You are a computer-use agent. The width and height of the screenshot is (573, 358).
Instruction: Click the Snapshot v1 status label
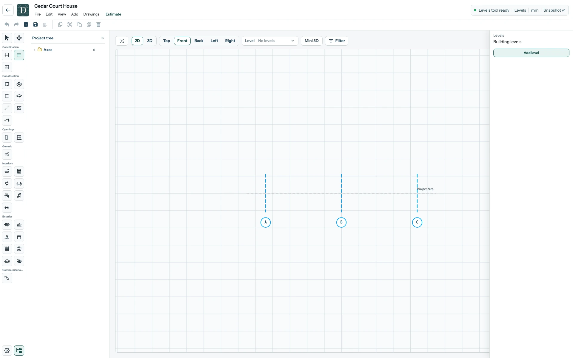(554, 10)
